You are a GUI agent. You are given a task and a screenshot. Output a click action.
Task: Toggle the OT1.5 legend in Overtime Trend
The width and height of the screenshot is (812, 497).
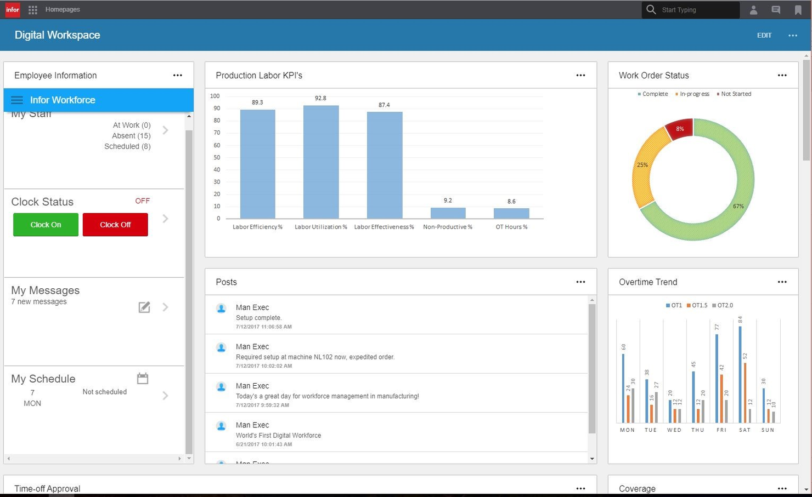pyautogui.click(x=698, y=305)
